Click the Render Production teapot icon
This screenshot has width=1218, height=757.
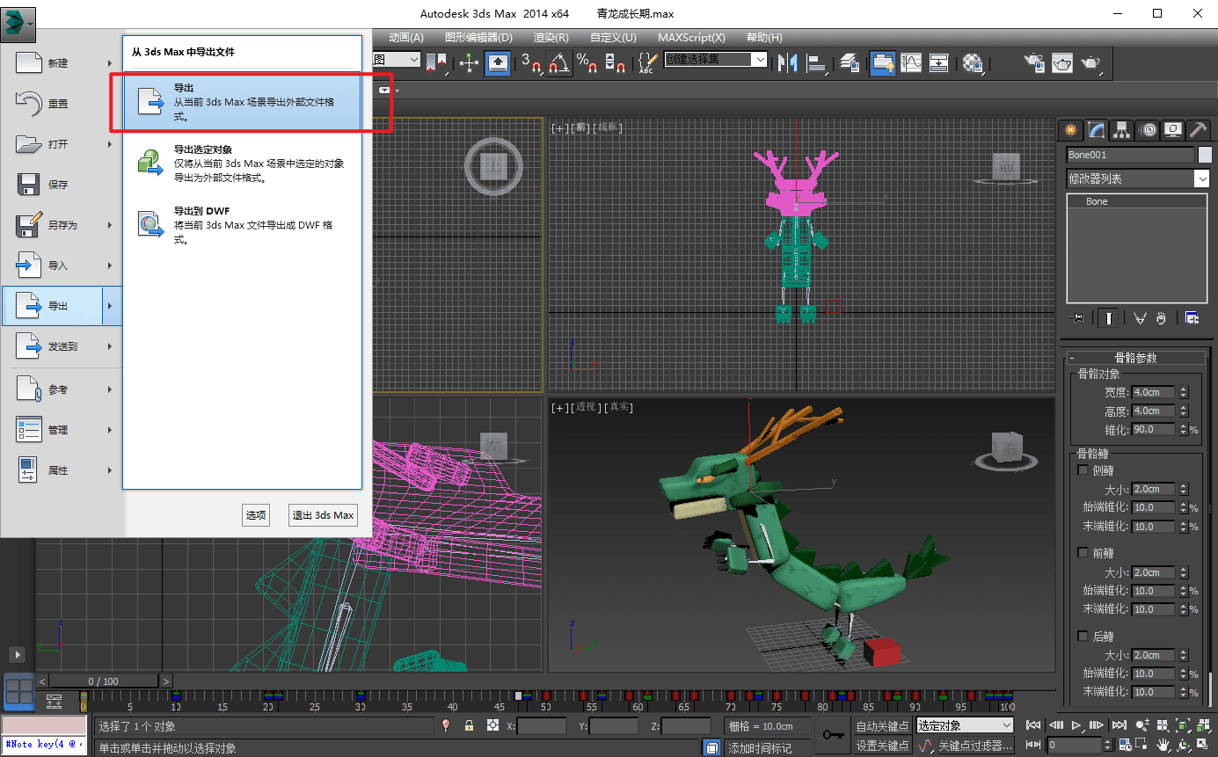click(x=1090, y=62)
